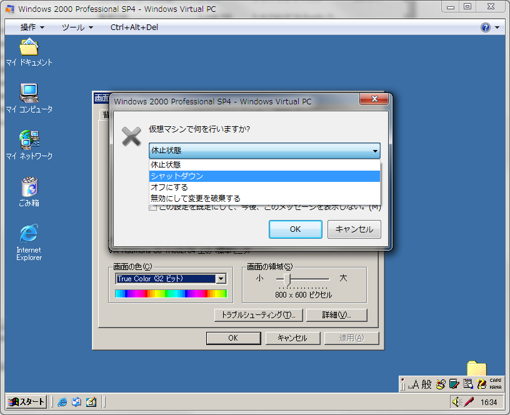Open マイ コンピュータ on the desktop

click(x=28, y=94)
